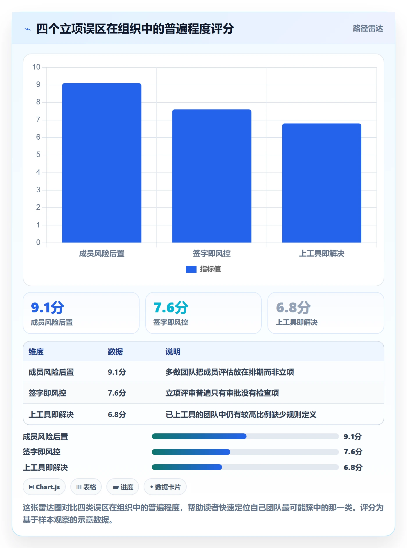This screenshot has height=548, width=407.
Task: Select the 进度 chip
Action: 123,487
